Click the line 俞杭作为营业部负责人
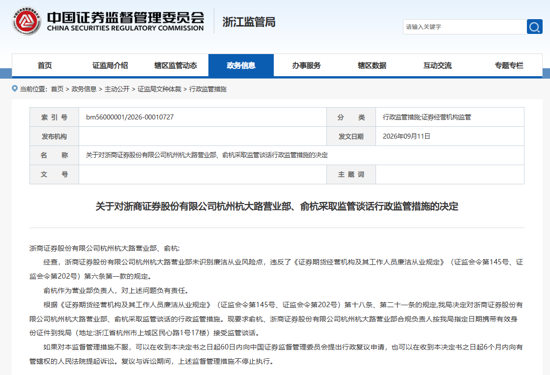Viewport: 550px width, 375px height. [x=117, y=290]
